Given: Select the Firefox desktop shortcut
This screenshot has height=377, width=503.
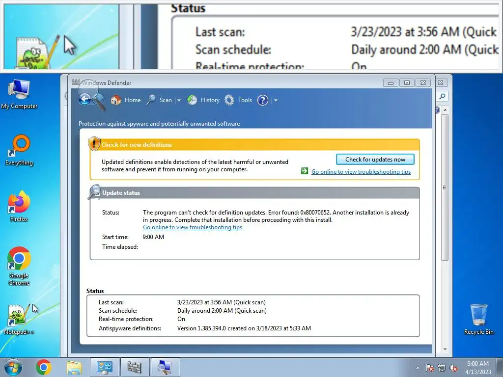Looking at the screenshot, I should tap(19, 207).
